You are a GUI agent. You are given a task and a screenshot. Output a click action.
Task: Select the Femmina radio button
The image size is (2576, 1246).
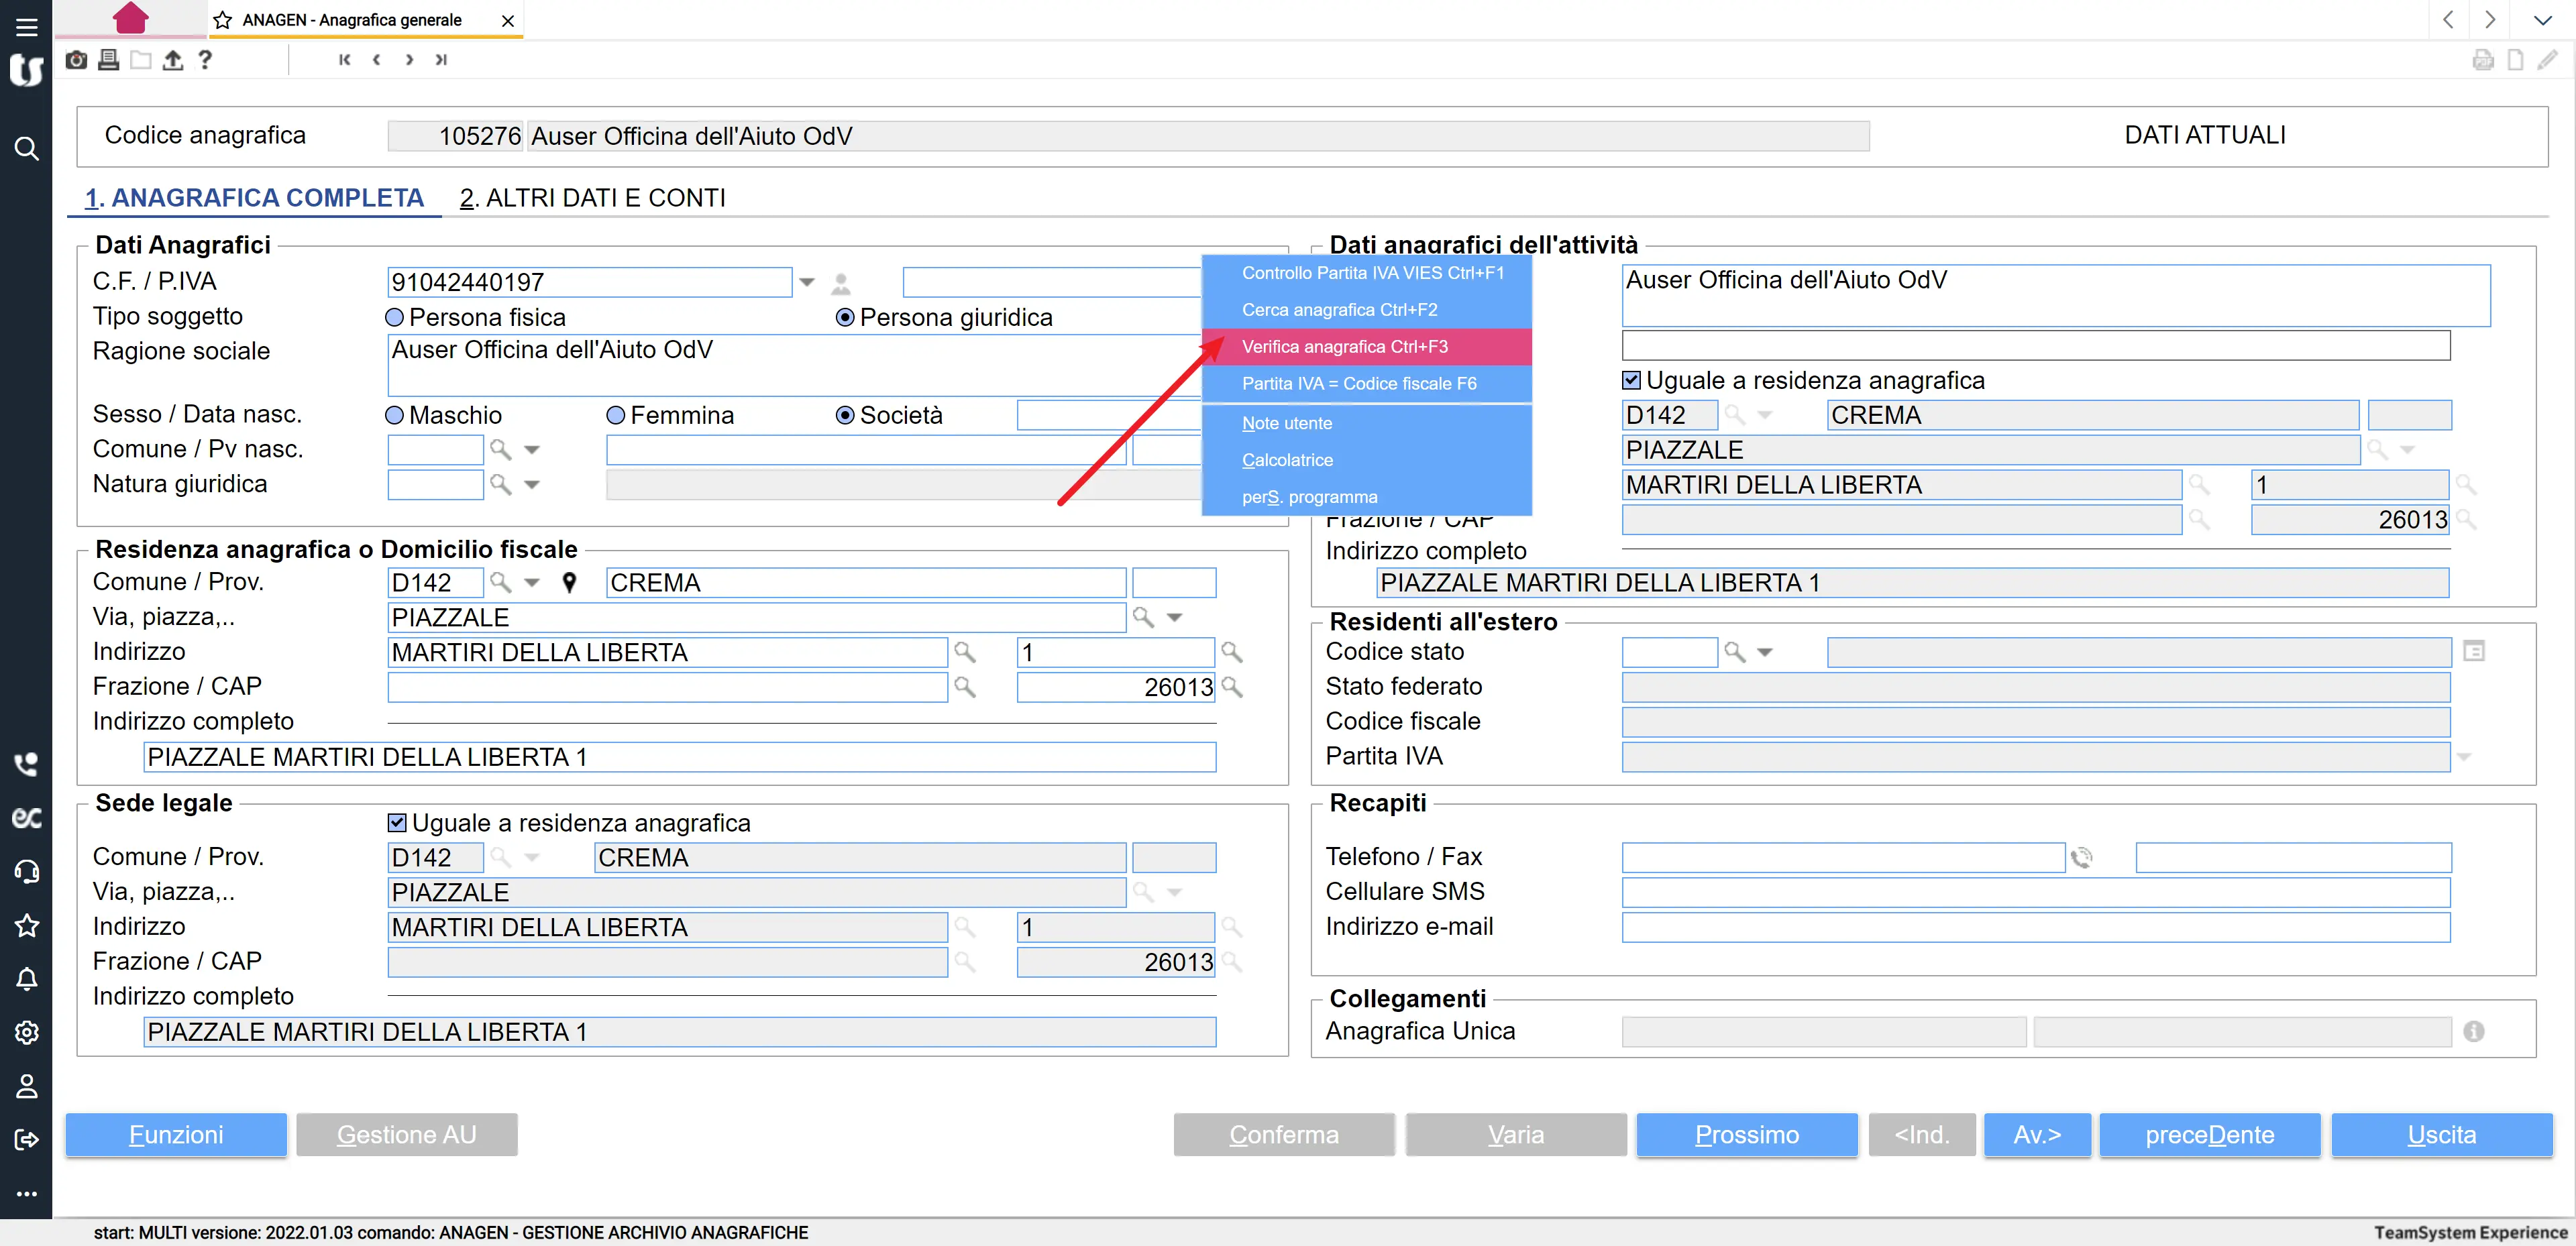[616, 416]
